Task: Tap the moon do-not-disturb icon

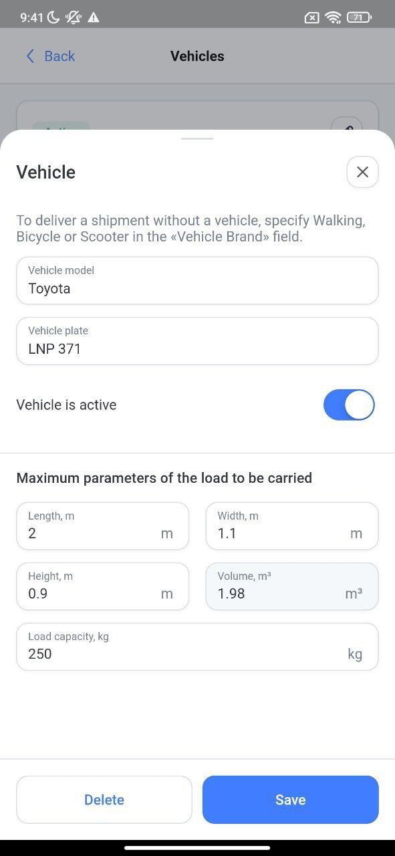Action: click(x=54, y=17)
